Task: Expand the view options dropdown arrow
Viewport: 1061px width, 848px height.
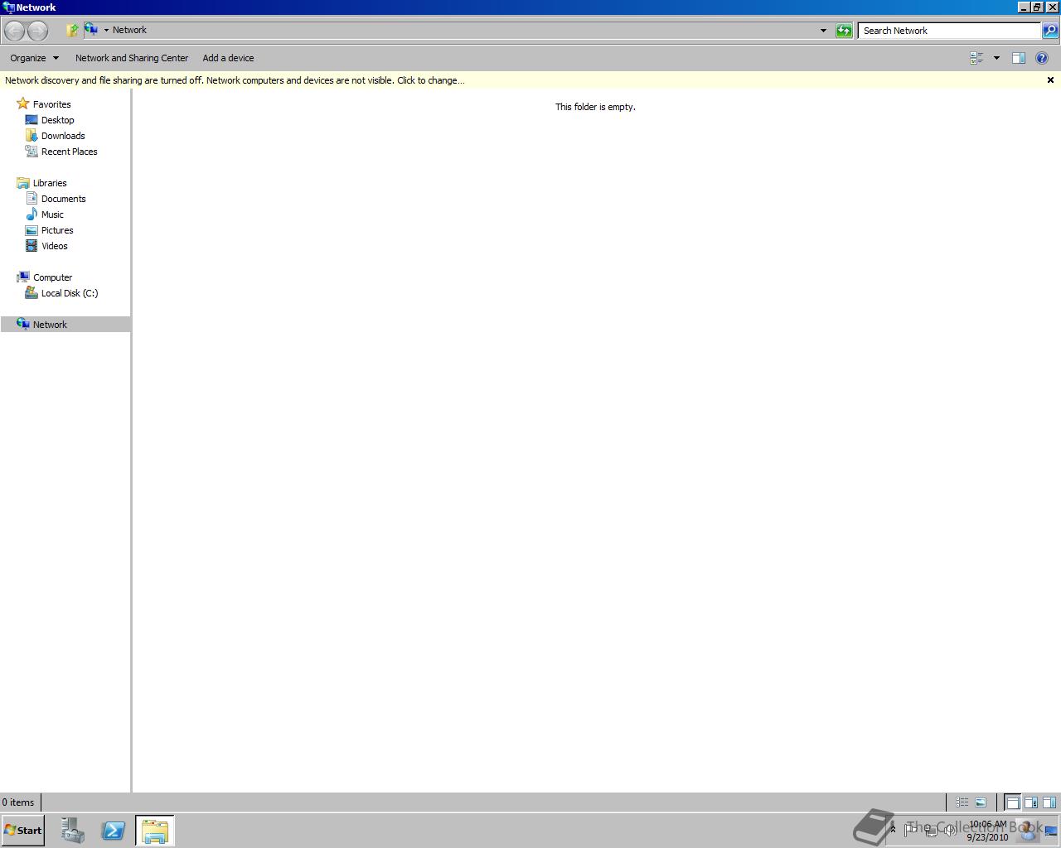Action: [996, 58]
